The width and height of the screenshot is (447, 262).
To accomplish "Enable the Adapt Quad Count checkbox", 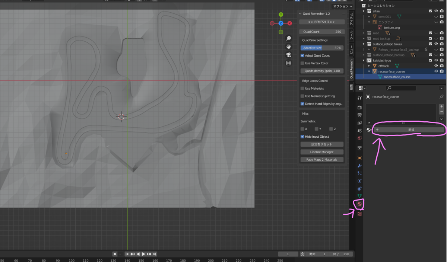I will click(302, 55).
